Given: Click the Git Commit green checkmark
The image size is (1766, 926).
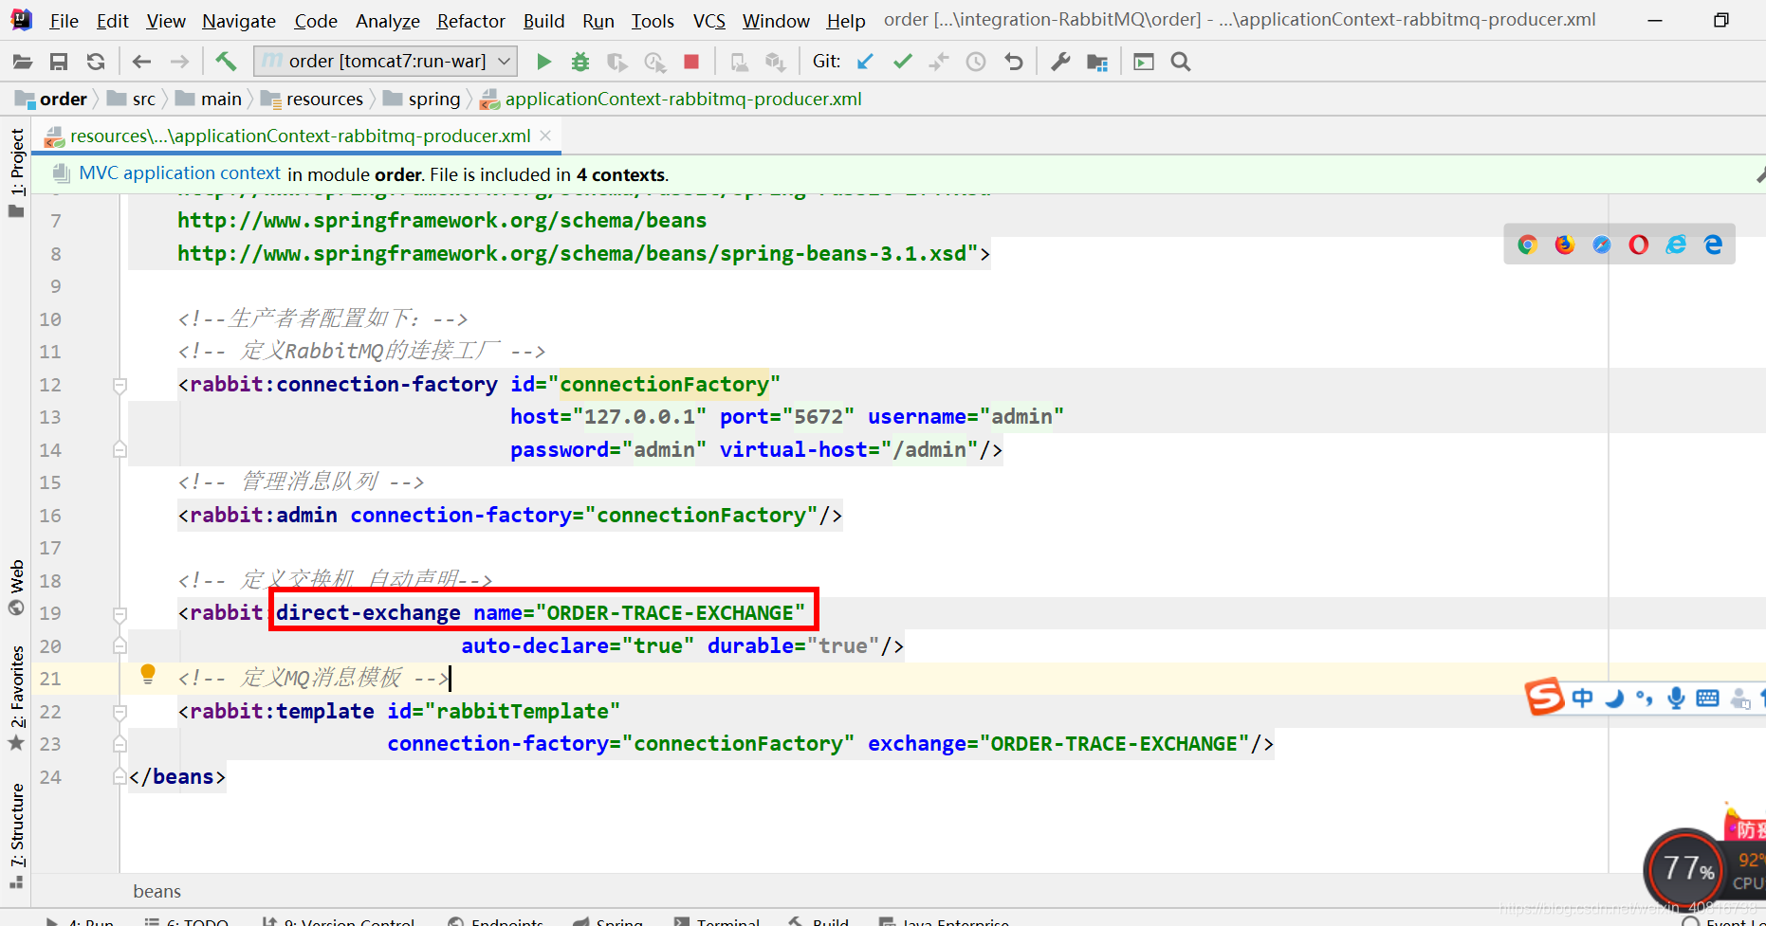Looking at the screenshot, I should (x=902, y=62).
